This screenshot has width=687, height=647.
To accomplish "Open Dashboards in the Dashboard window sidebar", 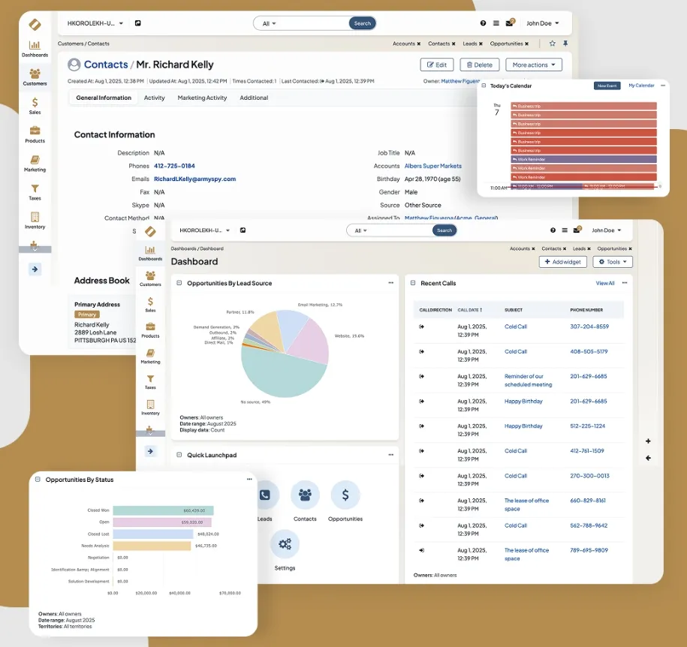I will tap(150, 253).
